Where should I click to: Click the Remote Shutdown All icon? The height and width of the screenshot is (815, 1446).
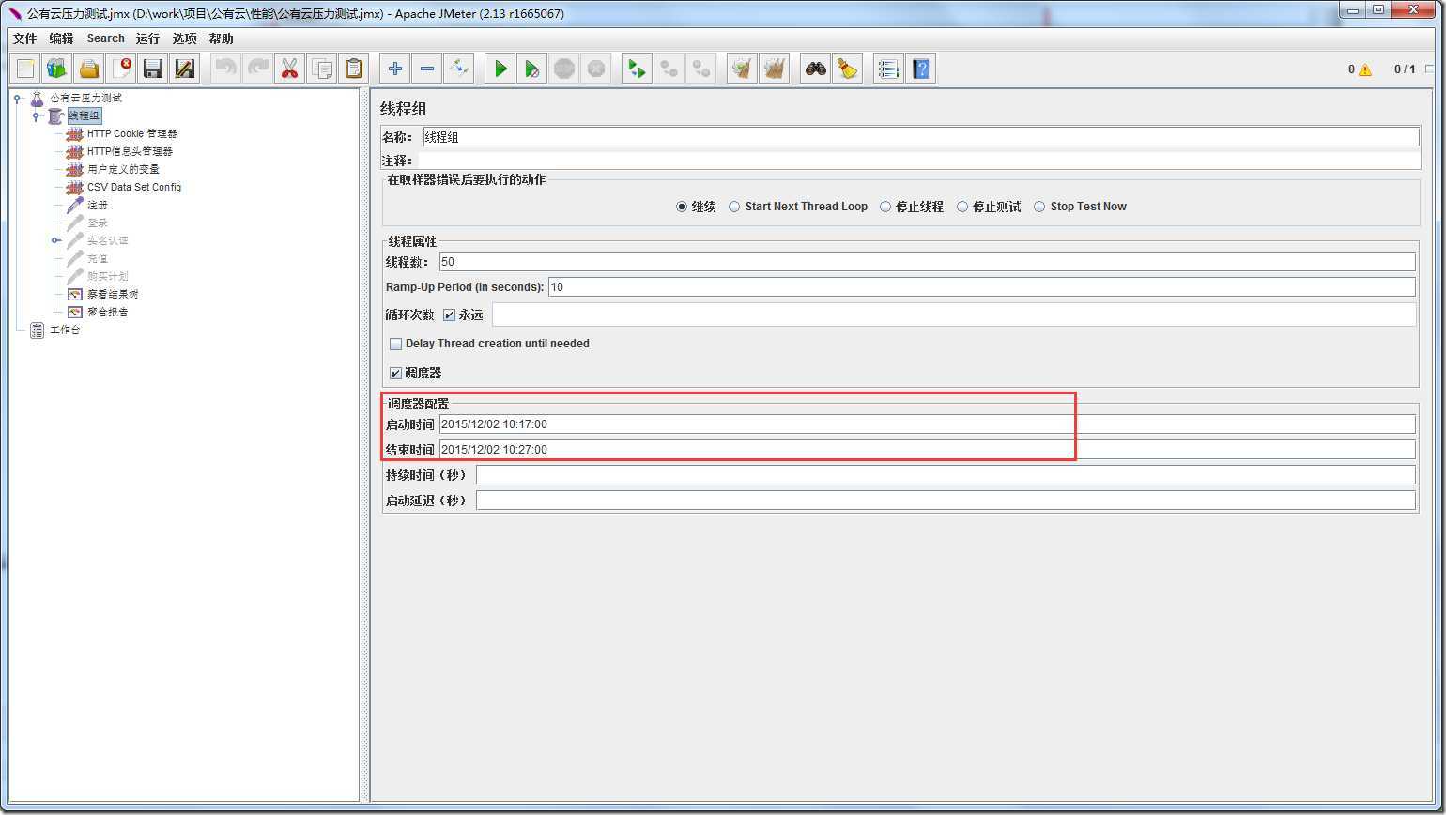click(x=701, y=69)
